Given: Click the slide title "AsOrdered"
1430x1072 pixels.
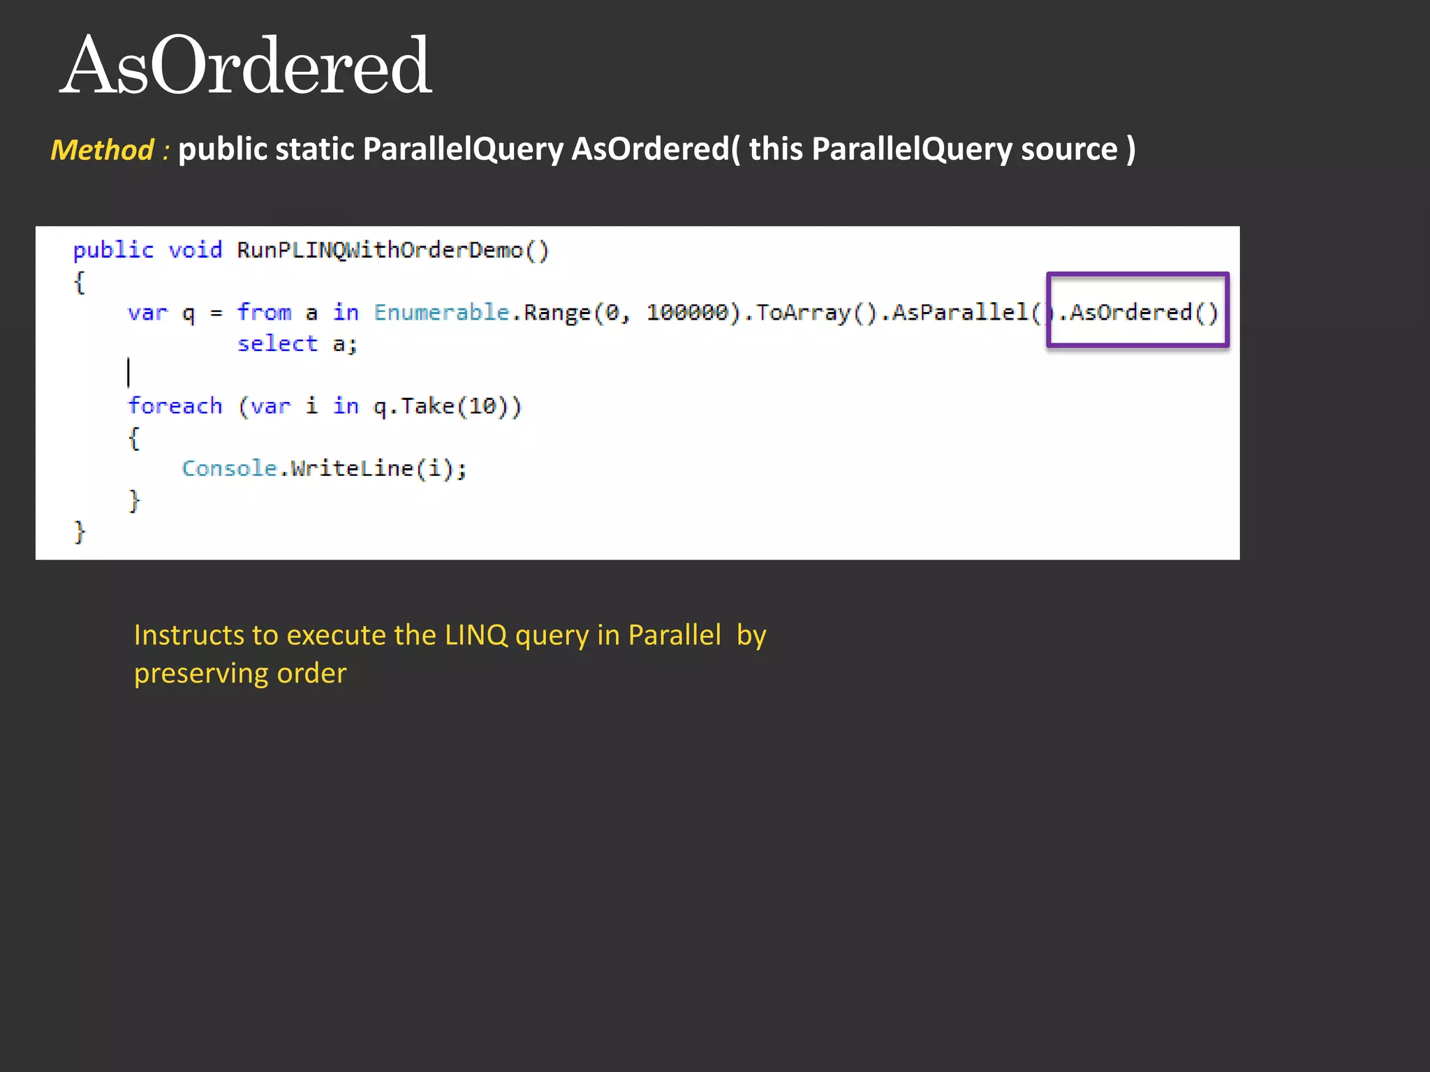Looking at the screenshot, I should click(246, 66).
